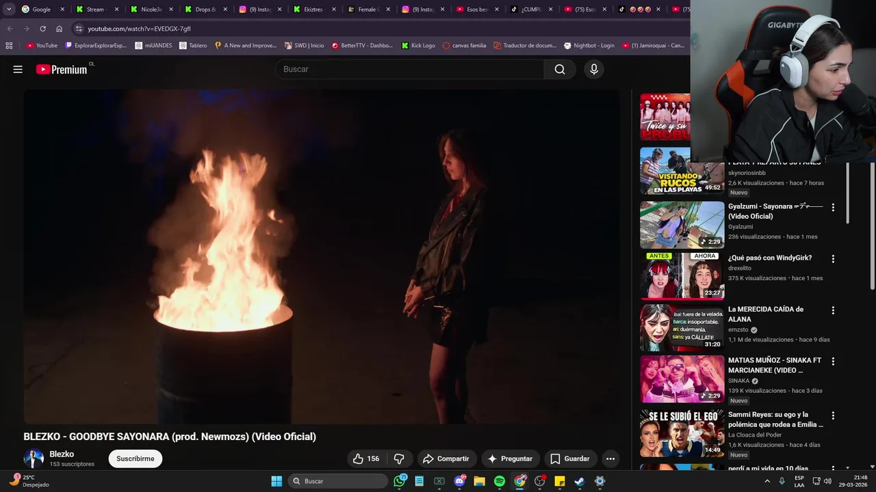Open Sticky Notes from the taskbar
Viewport: 876px width, 492px height.
[x=559, y=481]
